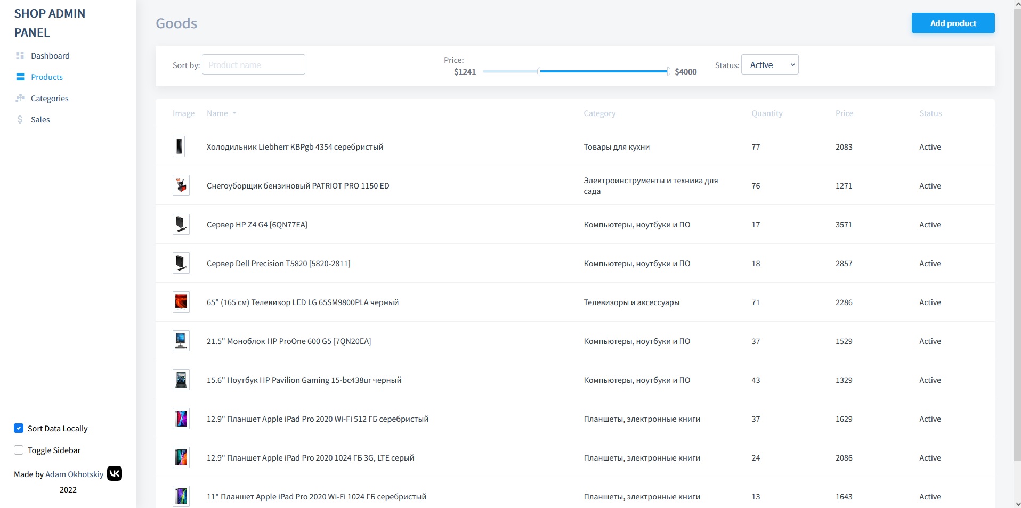The image size is (1021, 508).
Task: Click the $1241 minimum price value
Action: [x=465, y=72]
